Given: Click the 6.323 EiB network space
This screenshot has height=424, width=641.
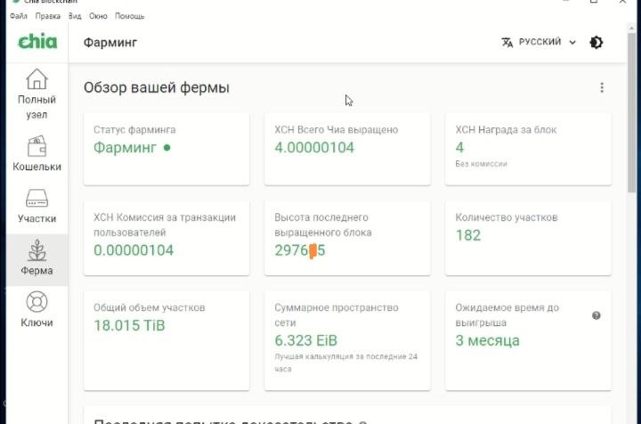Looking at the screenshot, I should coord(305,340).
